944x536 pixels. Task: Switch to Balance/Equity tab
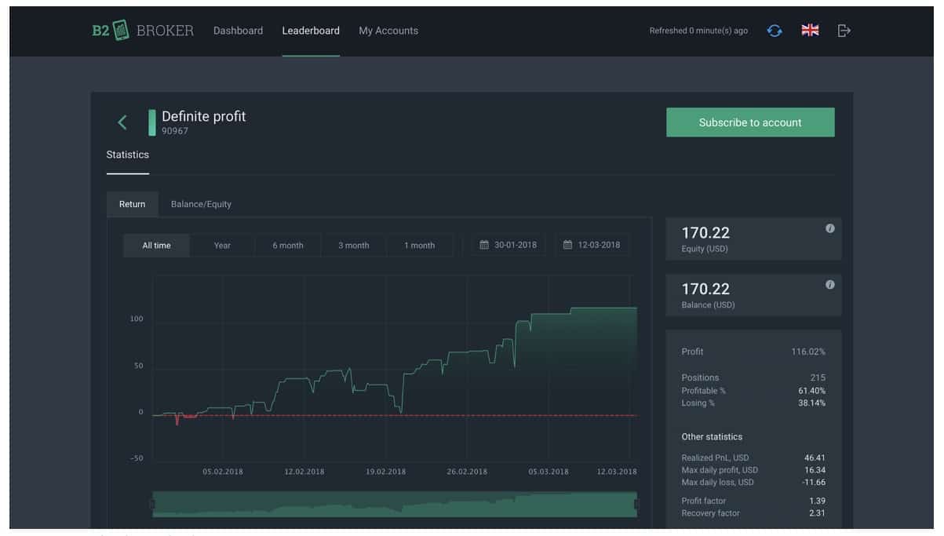tap(201, 204)
